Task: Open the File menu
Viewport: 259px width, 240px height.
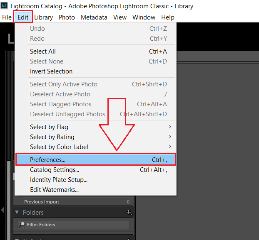Action: pyautogui.click(x=7, y=17)
